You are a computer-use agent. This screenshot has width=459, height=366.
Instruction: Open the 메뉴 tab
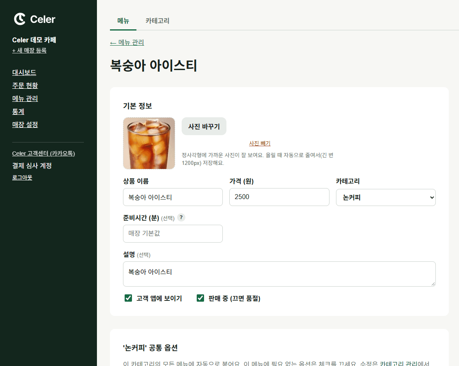tap(123, 21)
